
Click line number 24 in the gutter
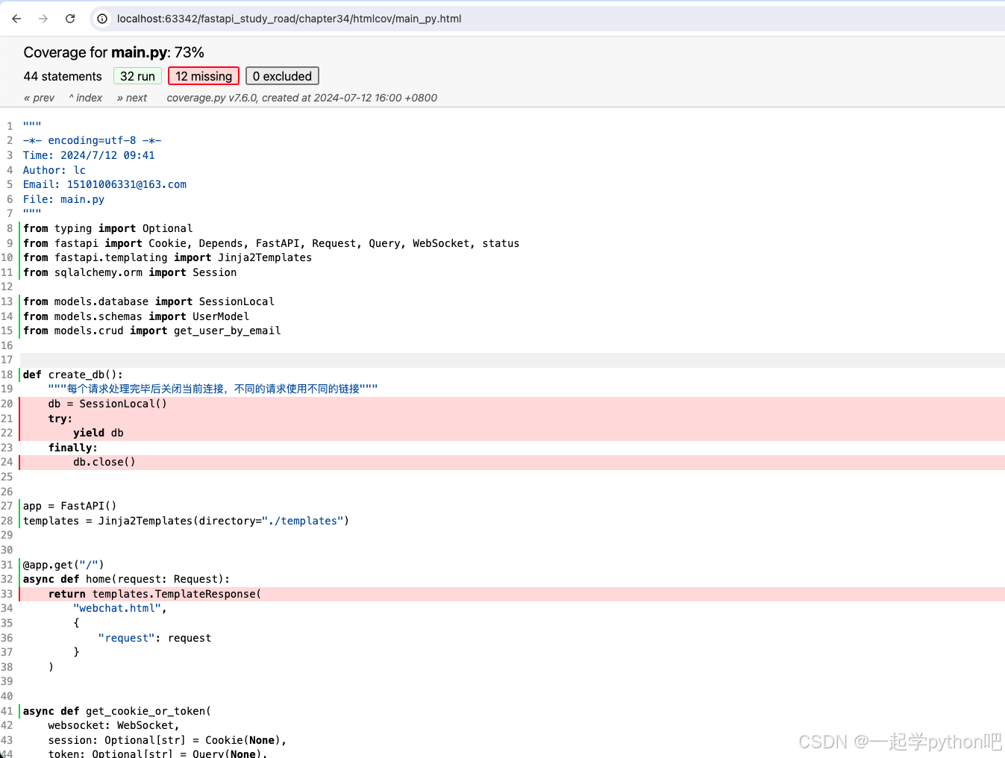[x=7, y=462]
